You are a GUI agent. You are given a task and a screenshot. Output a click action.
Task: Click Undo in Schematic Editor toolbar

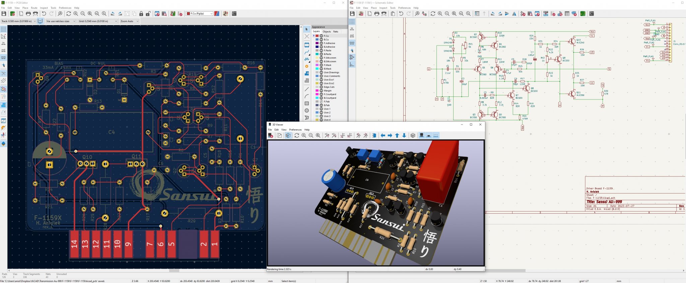(x=401, y=14)
